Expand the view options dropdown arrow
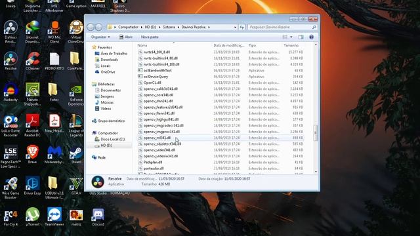The width and height of the screenshot is (420, 236). [x=291, y=37]
